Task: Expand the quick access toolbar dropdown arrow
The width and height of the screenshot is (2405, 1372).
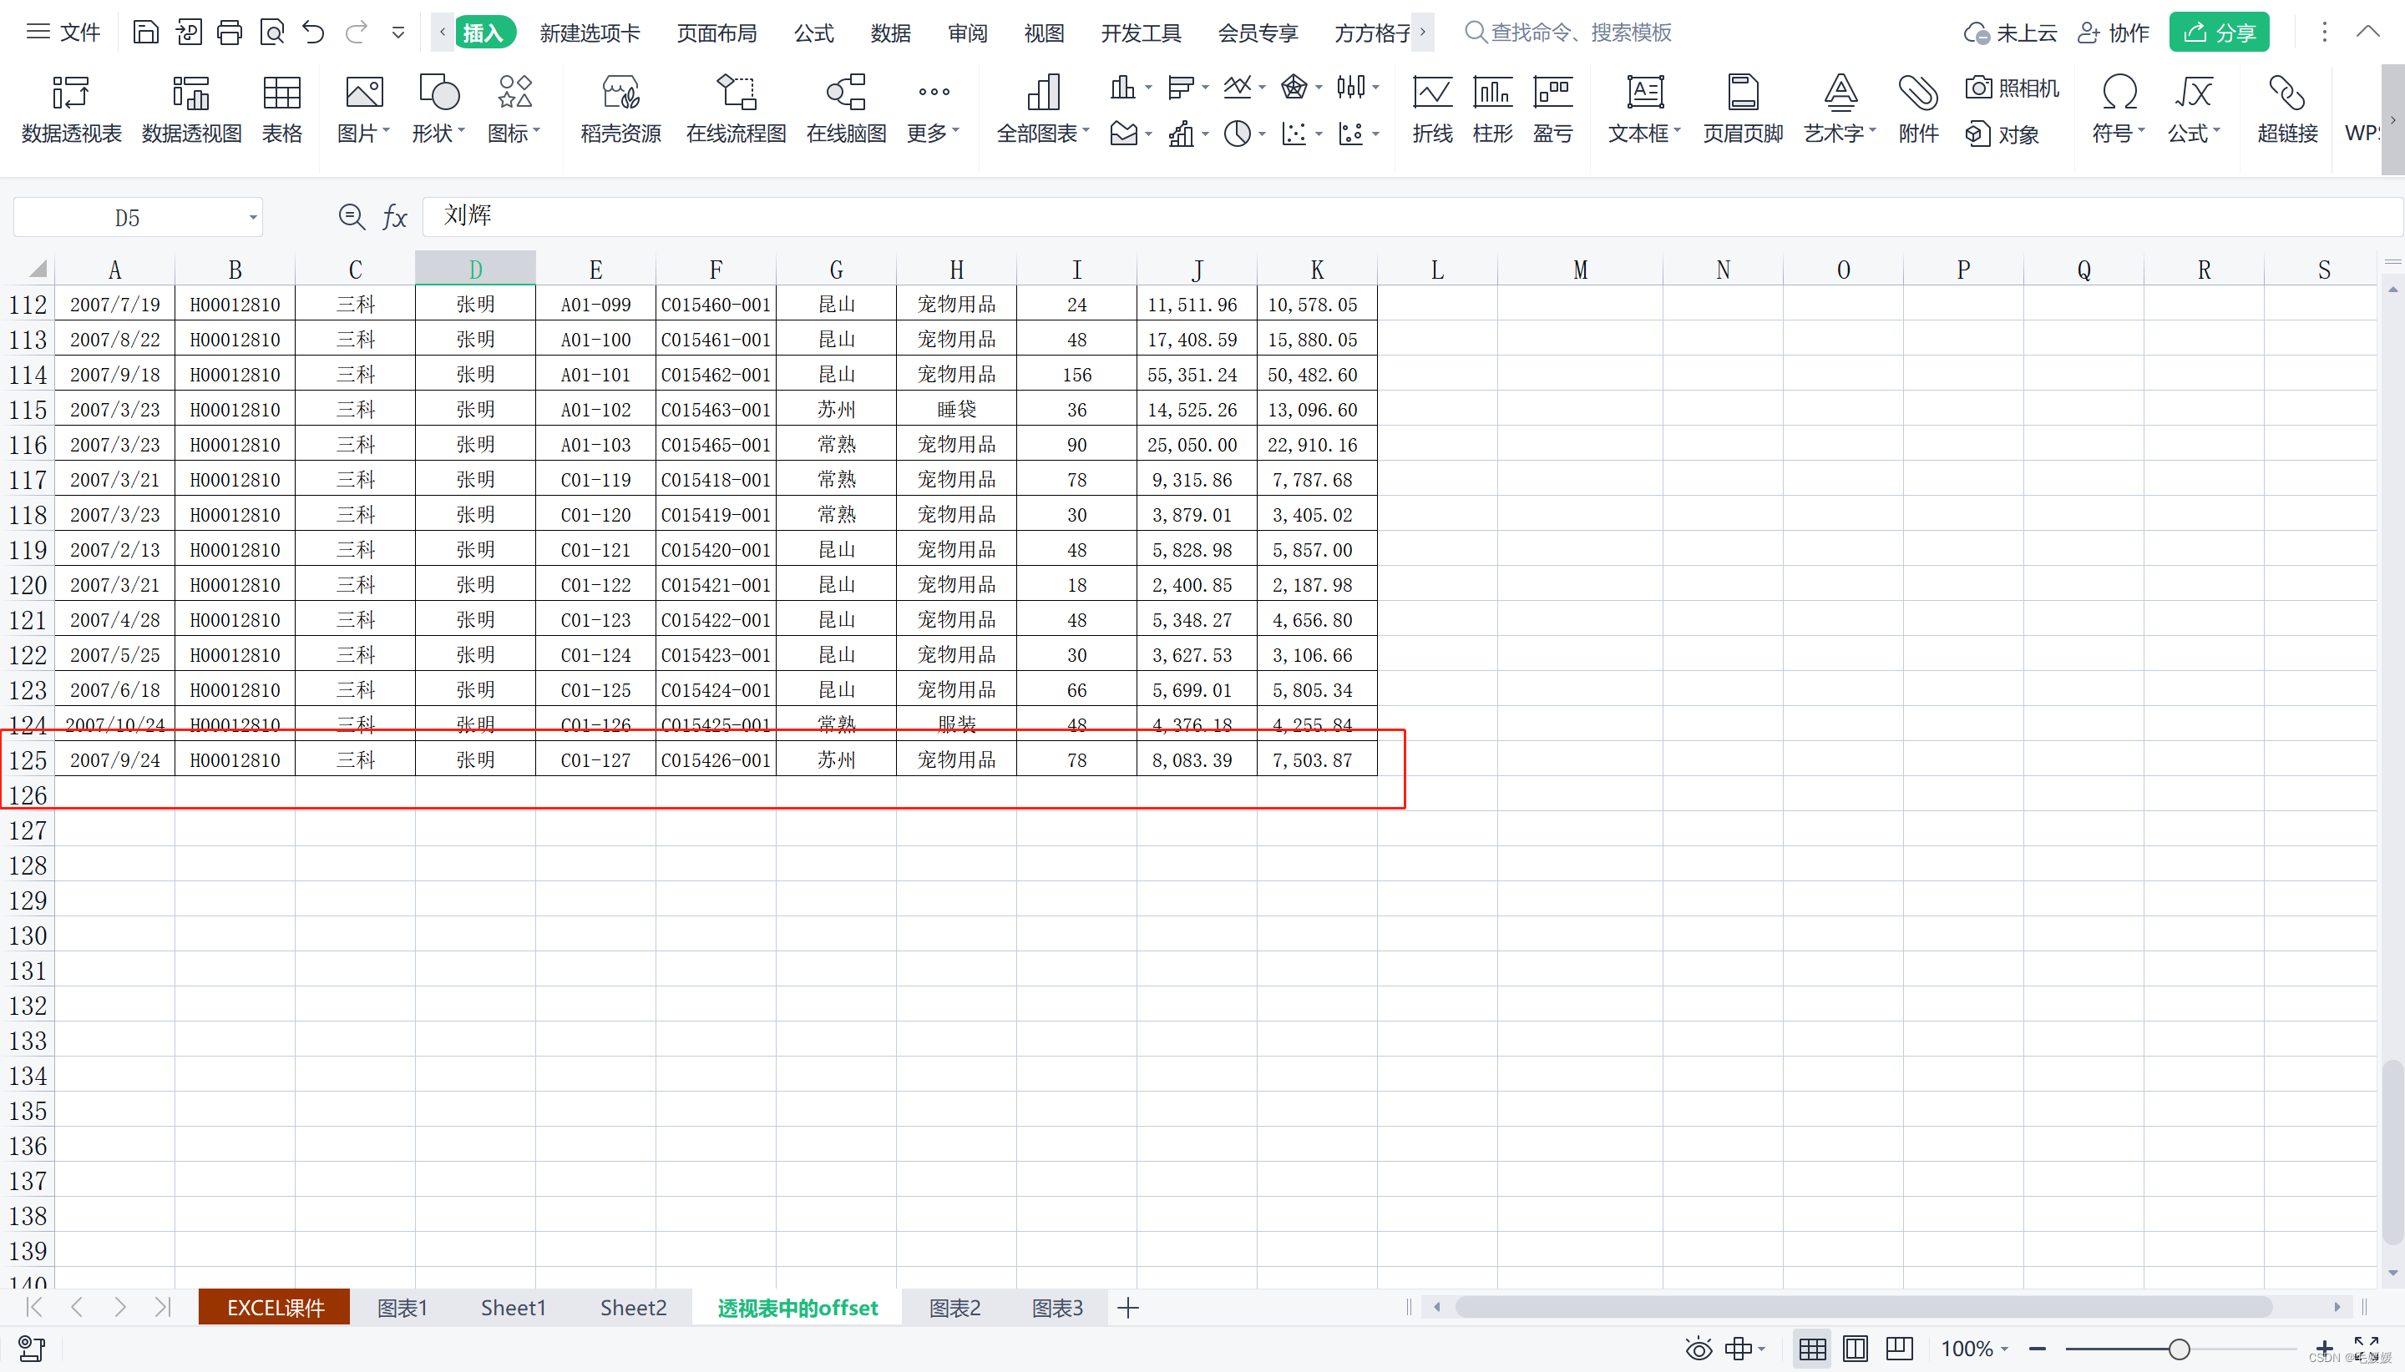Action: pos(397,33)
